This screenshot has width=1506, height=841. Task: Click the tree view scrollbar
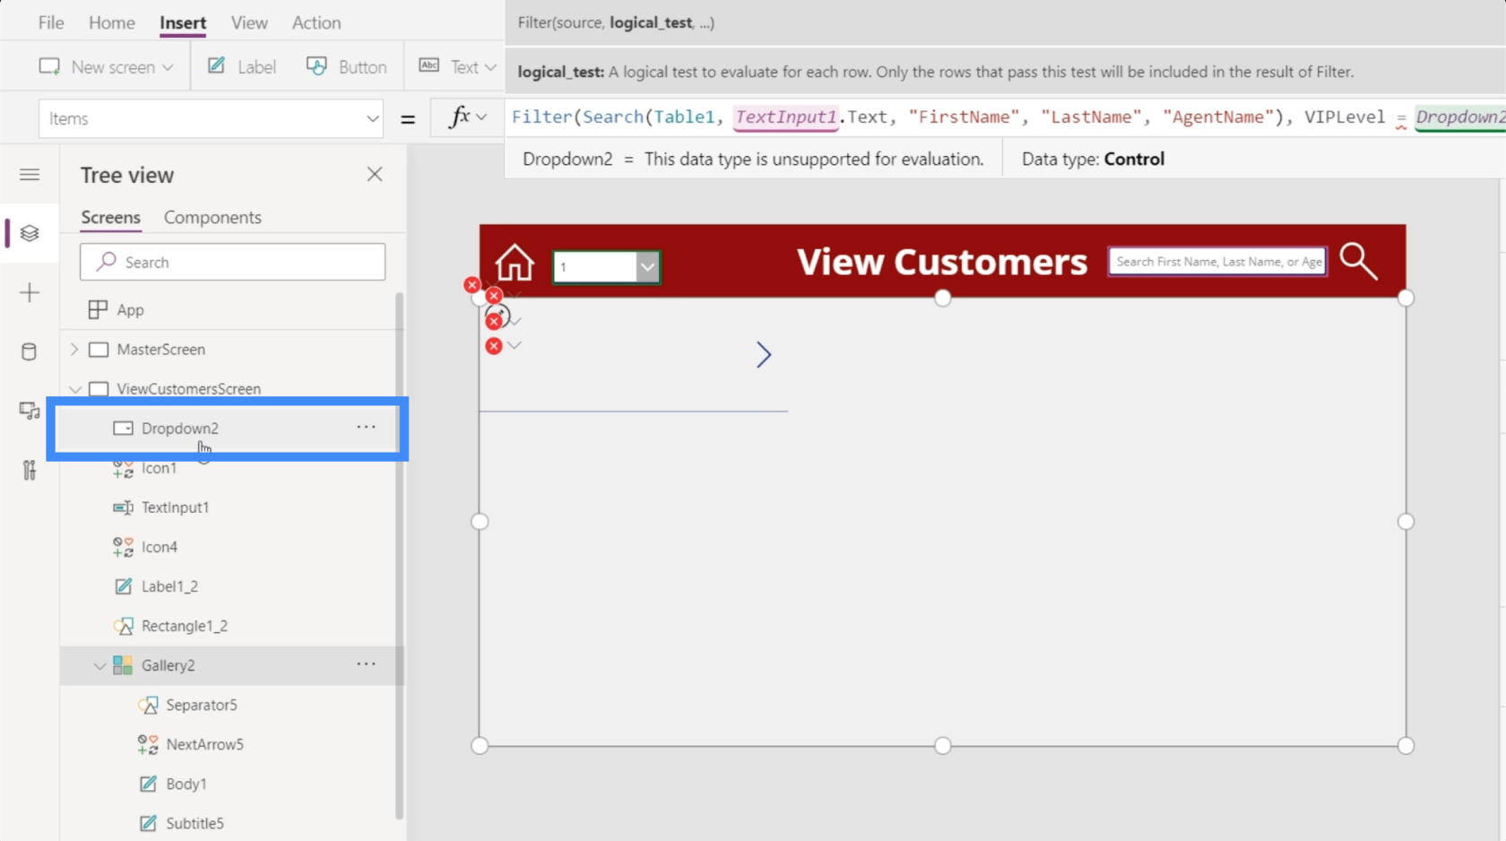pyautogui.click(x=399, y=554)
